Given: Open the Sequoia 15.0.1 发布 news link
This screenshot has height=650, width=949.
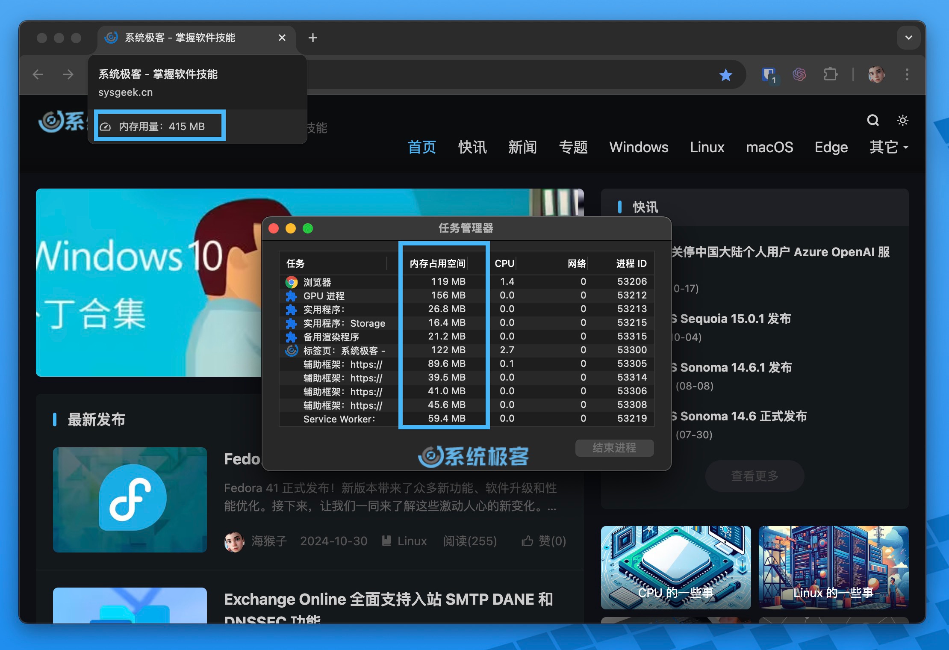Looking at the screenshot, I should pyautogui.click(x=731, y=319).
